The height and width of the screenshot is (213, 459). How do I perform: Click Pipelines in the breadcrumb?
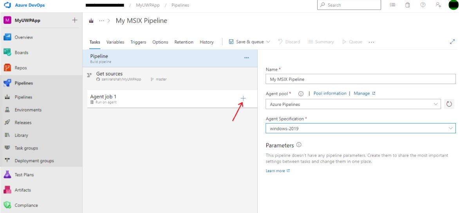click(180, 5)
